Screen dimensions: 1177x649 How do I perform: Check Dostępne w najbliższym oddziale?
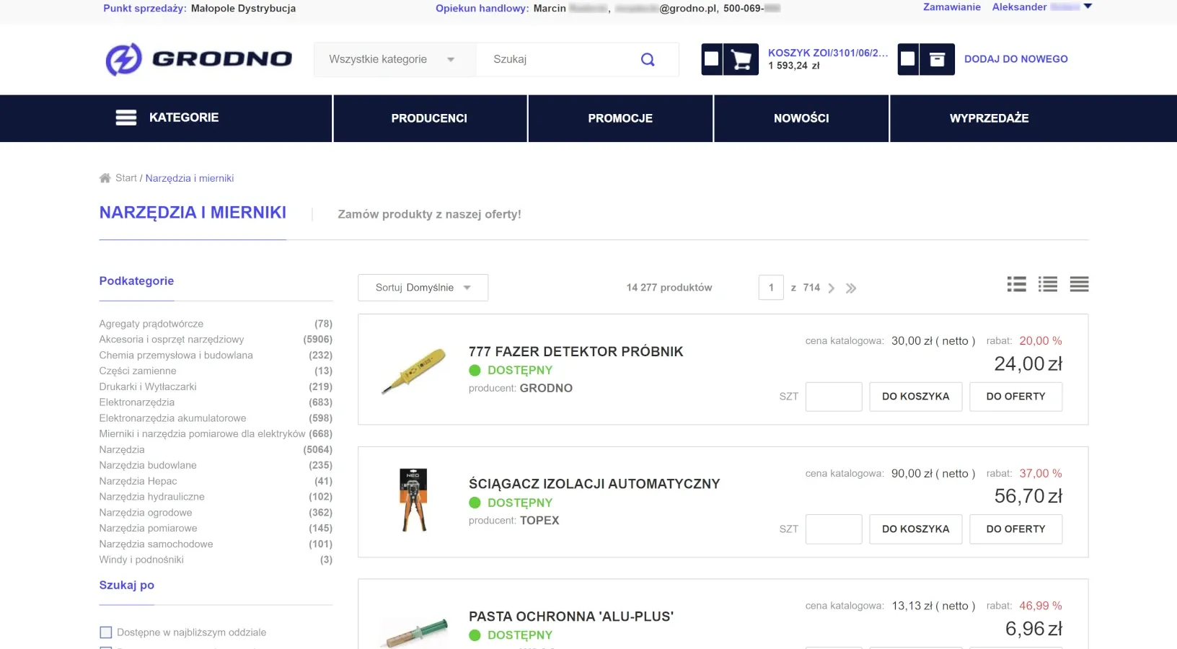pyautogui.click(x=106, y=632)
